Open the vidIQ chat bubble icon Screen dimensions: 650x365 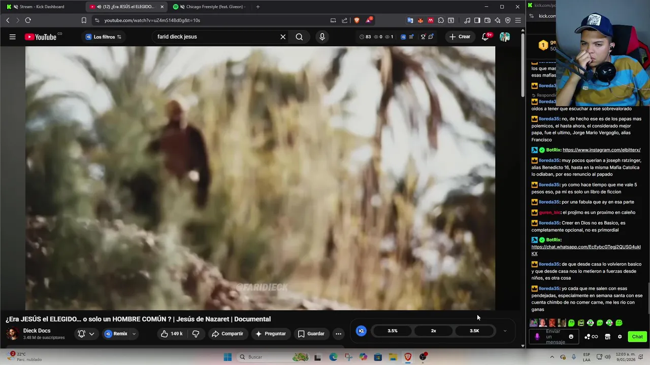coord(431,36)
